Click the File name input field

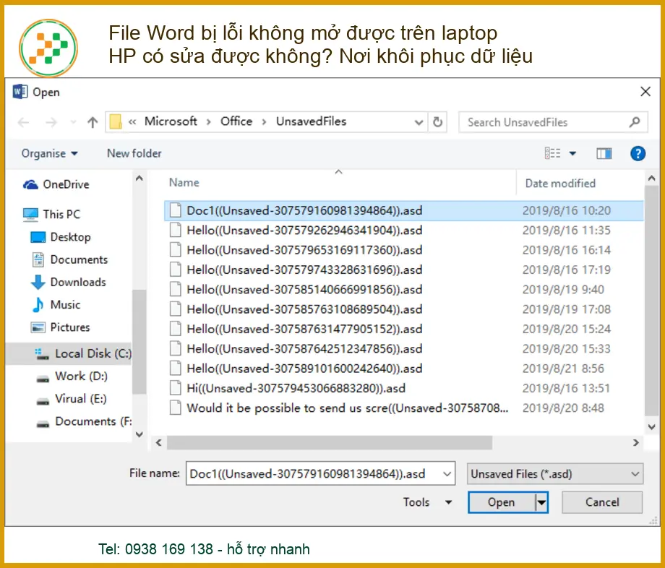(x=313, y=473)
